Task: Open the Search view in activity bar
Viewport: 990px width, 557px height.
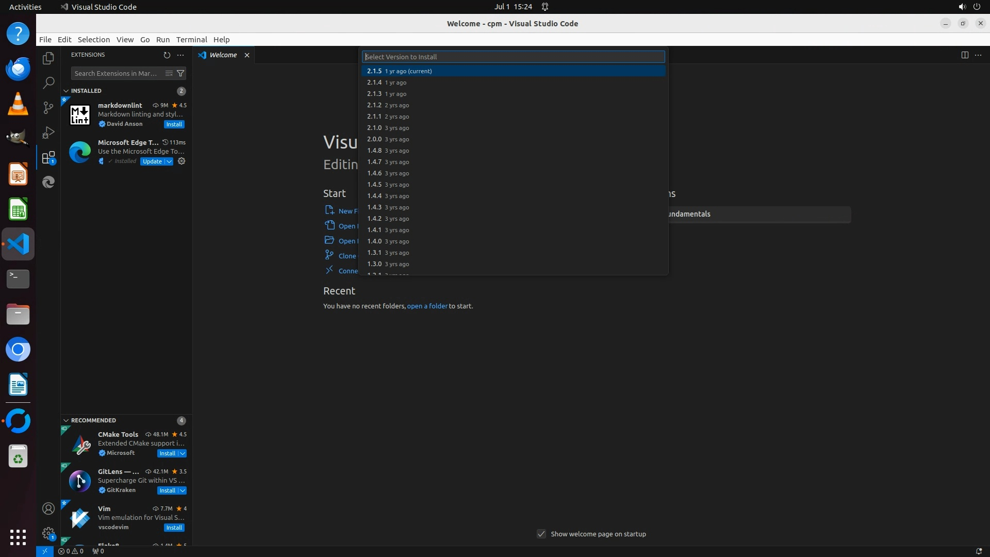Action: (48, 83)
